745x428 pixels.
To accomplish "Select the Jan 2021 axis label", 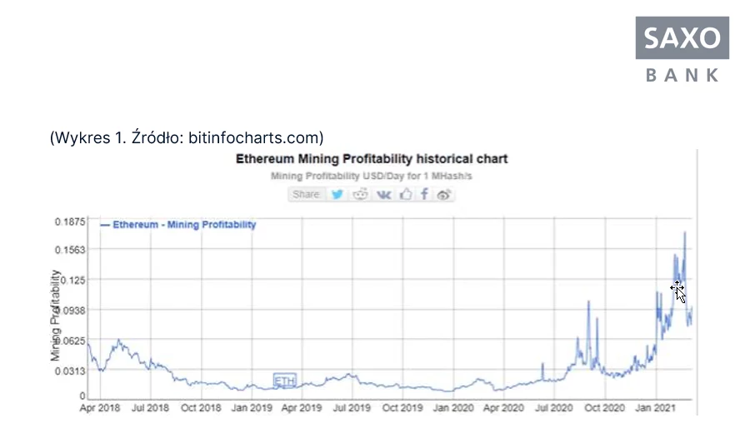I will tap(656, 407).
